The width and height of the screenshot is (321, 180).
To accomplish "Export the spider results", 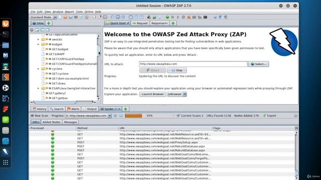I will [270, 115].
